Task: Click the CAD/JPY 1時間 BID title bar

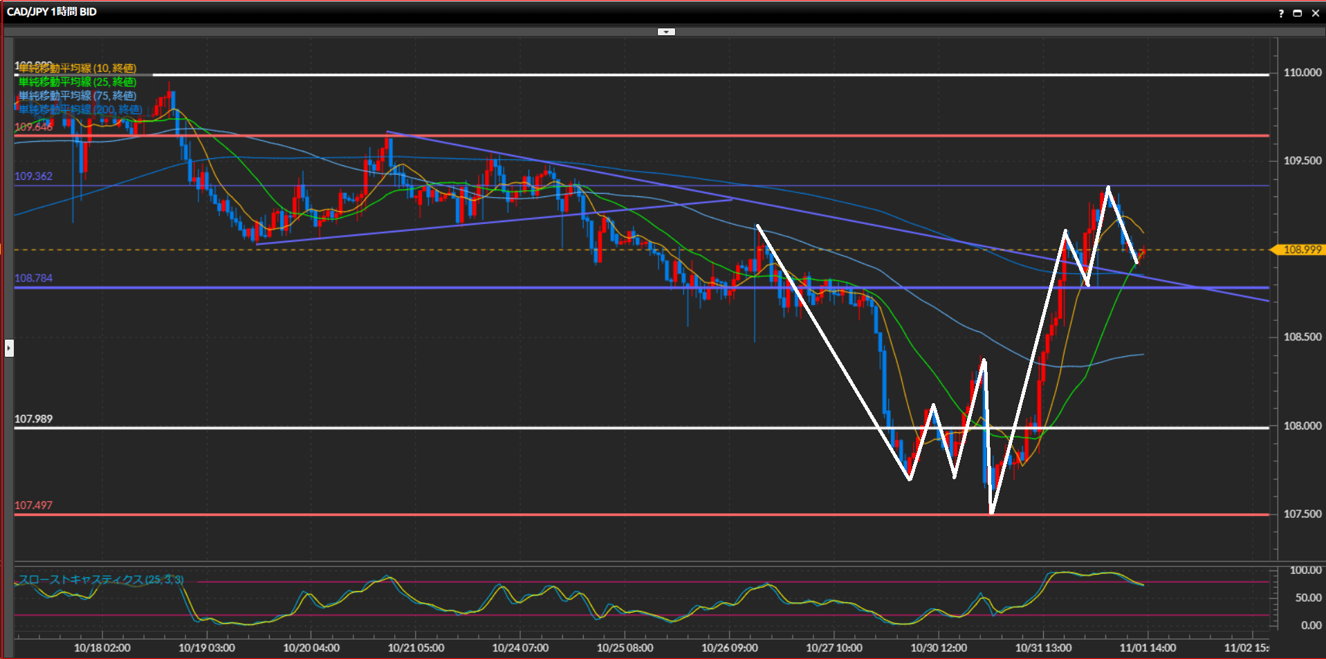Action: 52,12
